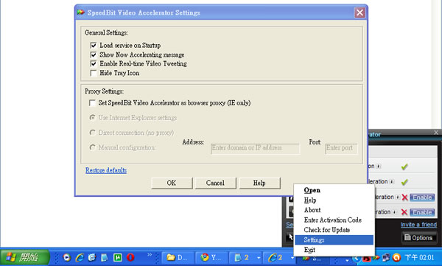Launch Opera from the quick launch bar
442x266 pixels.
(x=130, y=257)
